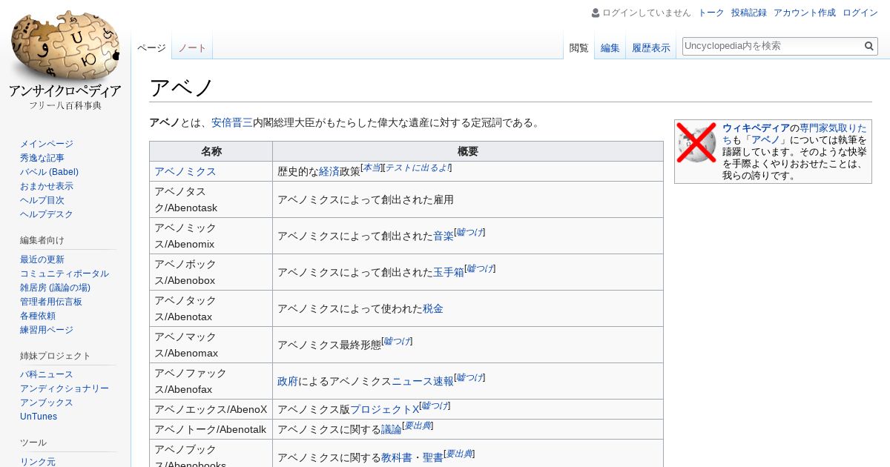Click the search magnifier icon
The width and height of the screenshot is (890, 467).
(x=869, y=46)
